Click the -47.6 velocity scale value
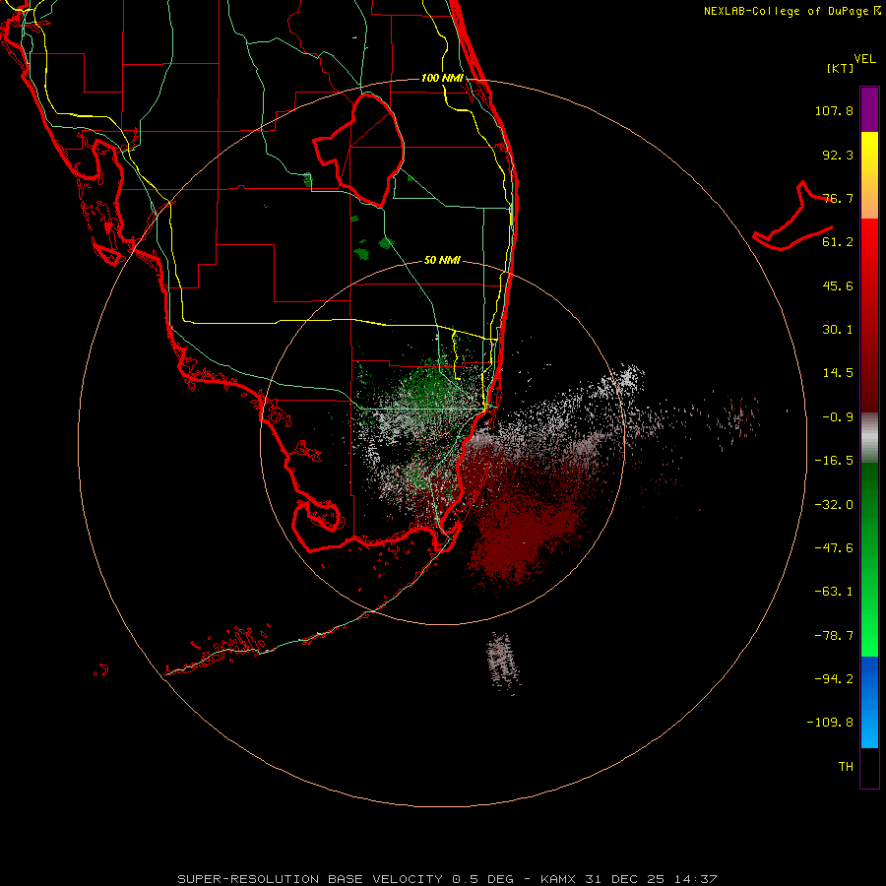Screen dimensions: 886x886 click(x=834, y=548)
